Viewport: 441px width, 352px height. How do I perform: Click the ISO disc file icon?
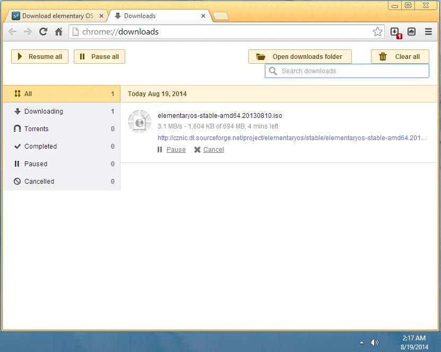point(140,122)
